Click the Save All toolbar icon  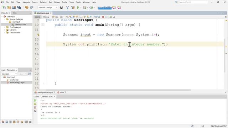[19, 7]
